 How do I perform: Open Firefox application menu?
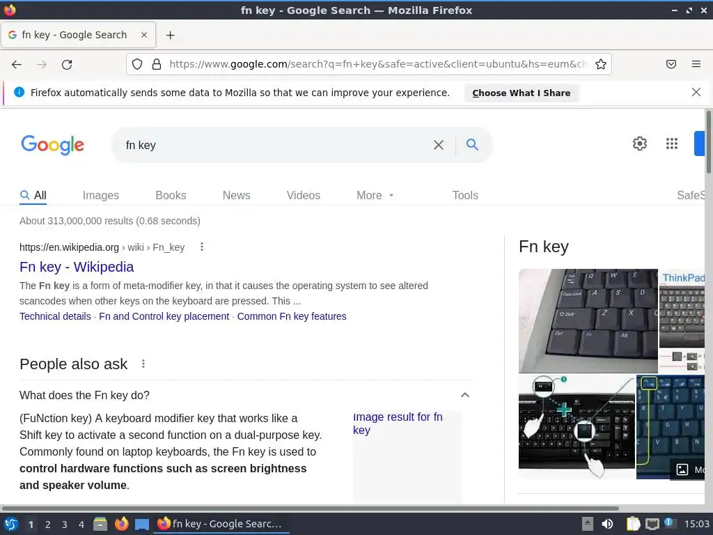[696, 64]
